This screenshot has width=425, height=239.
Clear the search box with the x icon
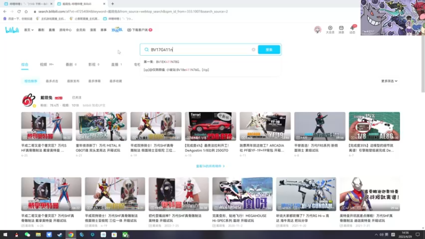tap(253, 49)
